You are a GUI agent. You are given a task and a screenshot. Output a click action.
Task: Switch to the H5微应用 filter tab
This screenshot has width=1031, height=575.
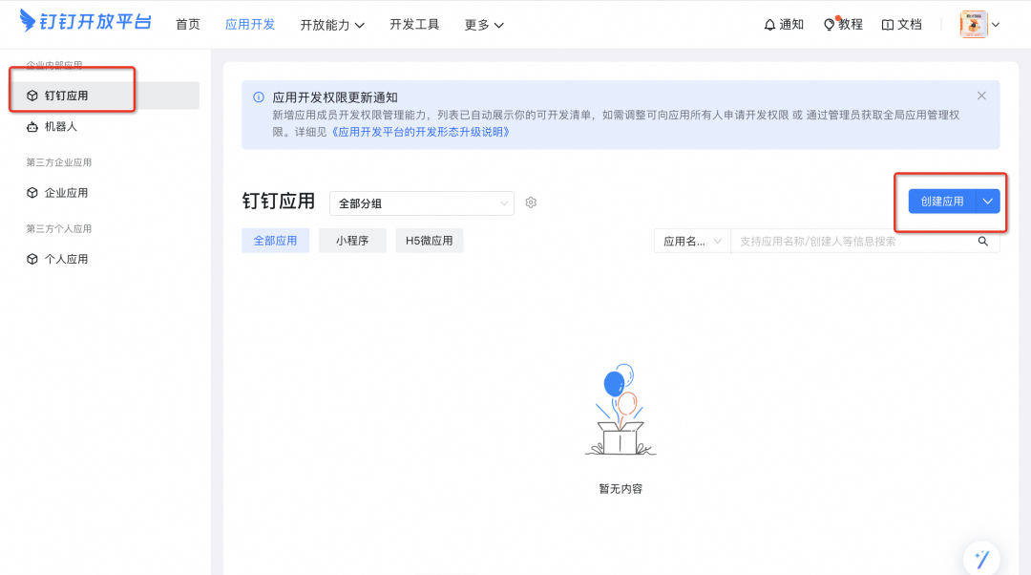[x=430, y=242]
